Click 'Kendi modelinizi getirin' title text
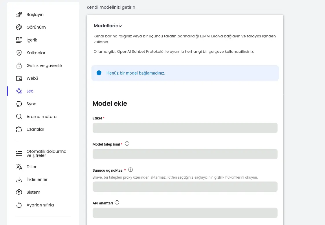The image size is (325, 225). [111, 7]
